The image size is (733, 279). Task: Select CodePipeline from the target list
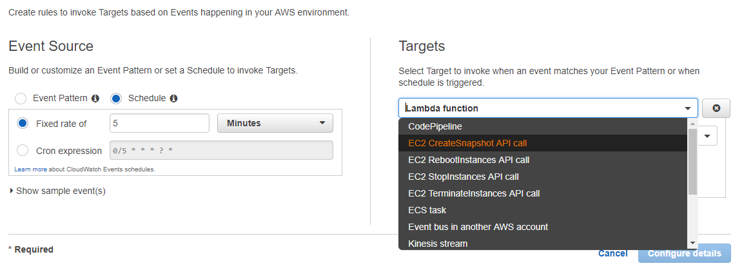[435, 126]
